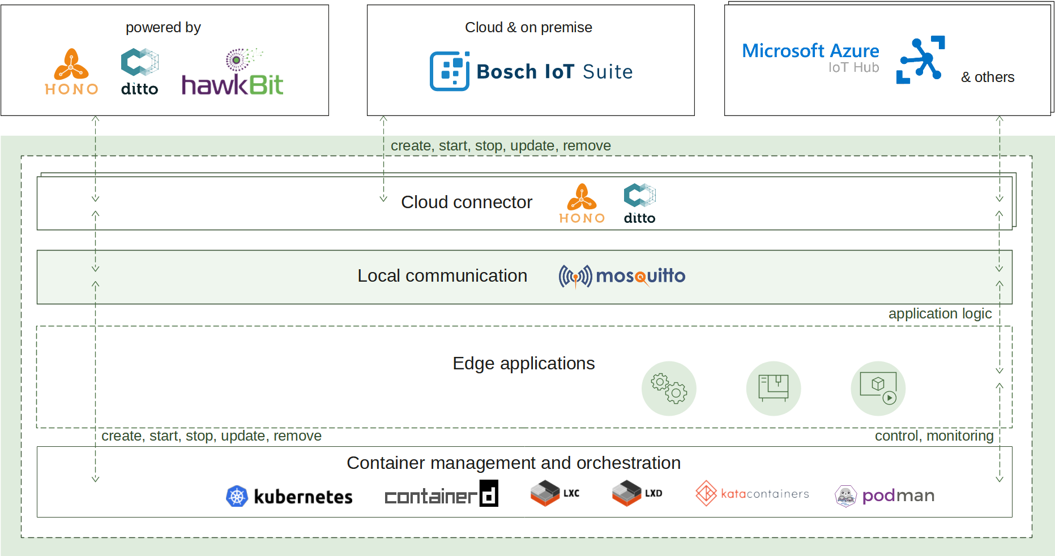Click the screen with play icon
This screenshot has height=556, width=1055.
878,389
